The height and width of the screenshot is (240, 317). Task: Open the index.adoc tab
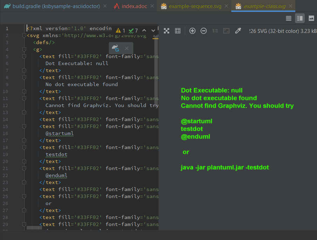(131, 6)
